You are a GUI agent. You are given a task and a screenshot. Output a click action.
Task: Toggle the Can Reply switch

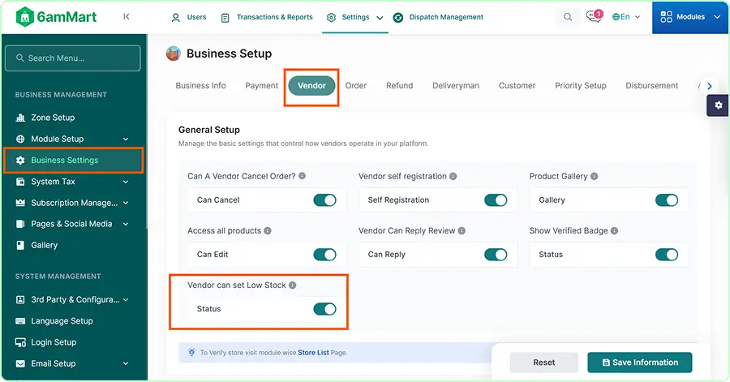(x=496, y=255)
